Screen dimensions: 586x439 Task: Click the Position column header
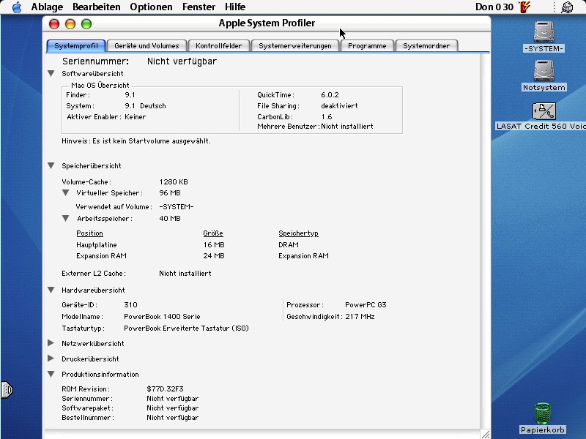click(x=89, y=233)
